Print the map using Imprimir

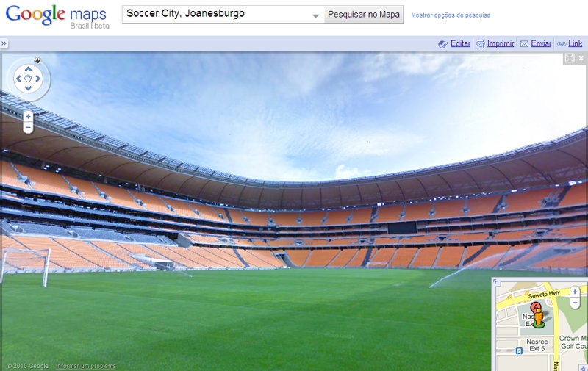pos(501,43)
